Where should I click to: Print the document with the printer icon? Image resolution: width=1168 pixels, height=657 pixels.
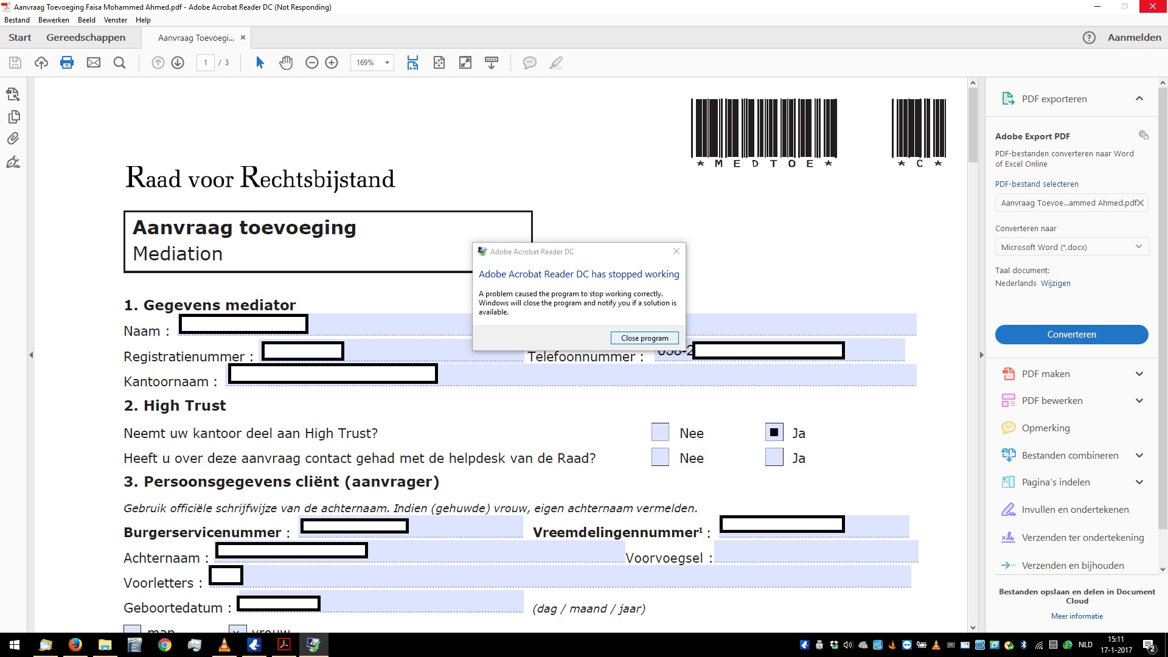67,63
